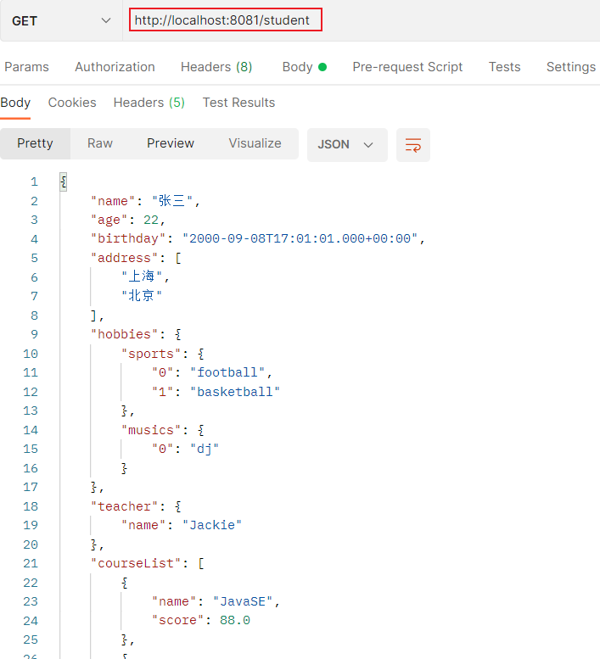600x659 pixels.
Task: Select the response Body tab
Action: (15, 103)
